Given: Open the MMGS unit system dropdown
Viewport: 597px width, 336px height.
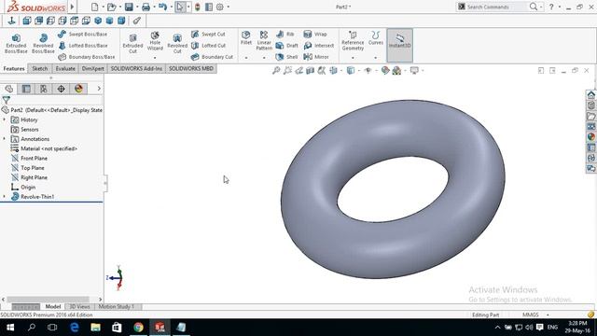Looking at the screenshot, I should tap(548, 315).
